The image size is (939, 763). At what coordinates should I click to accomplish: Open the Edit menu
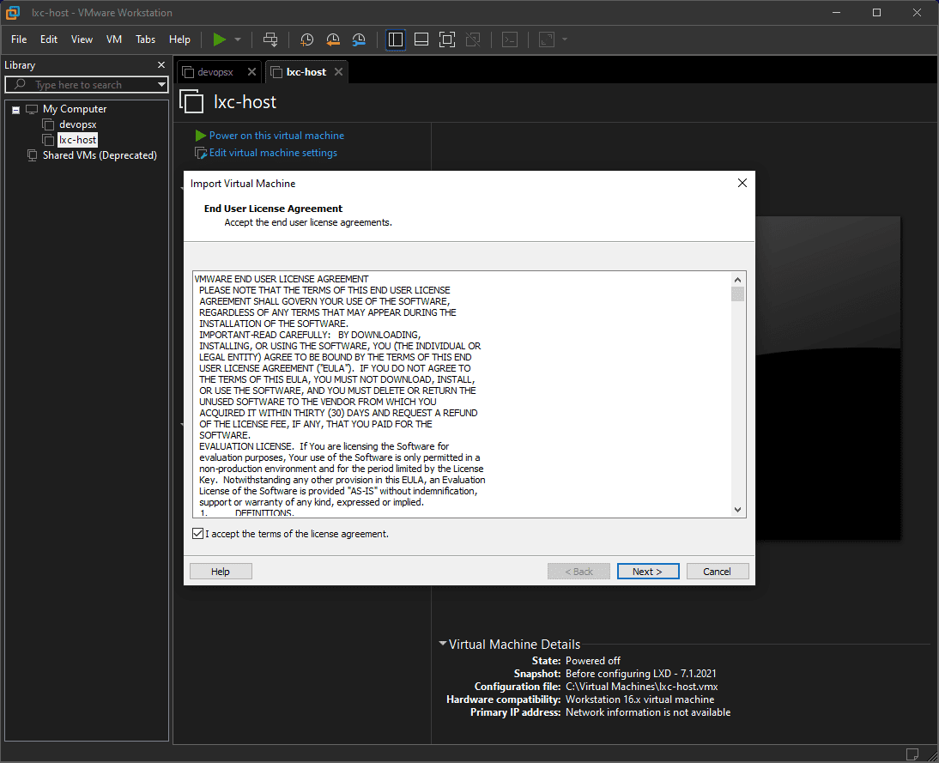tap(49, 39)
